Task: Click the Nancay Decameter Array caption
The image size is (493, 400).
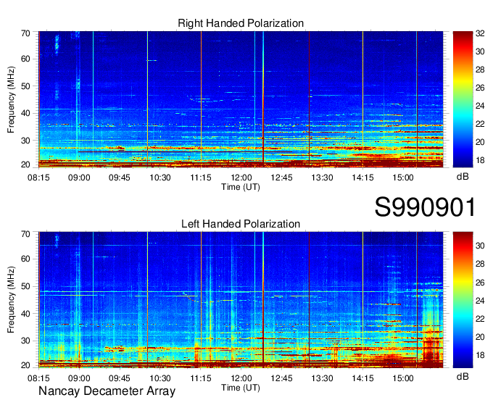Action: (107, 391)
